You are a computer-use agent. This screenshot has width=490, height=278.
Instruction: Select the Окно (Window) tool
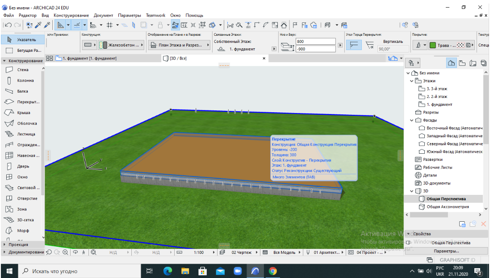22,177
